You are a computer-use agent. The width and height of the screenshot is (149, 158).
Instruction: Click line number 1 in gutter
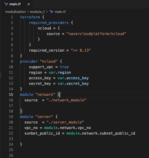(x=12, y=17)
